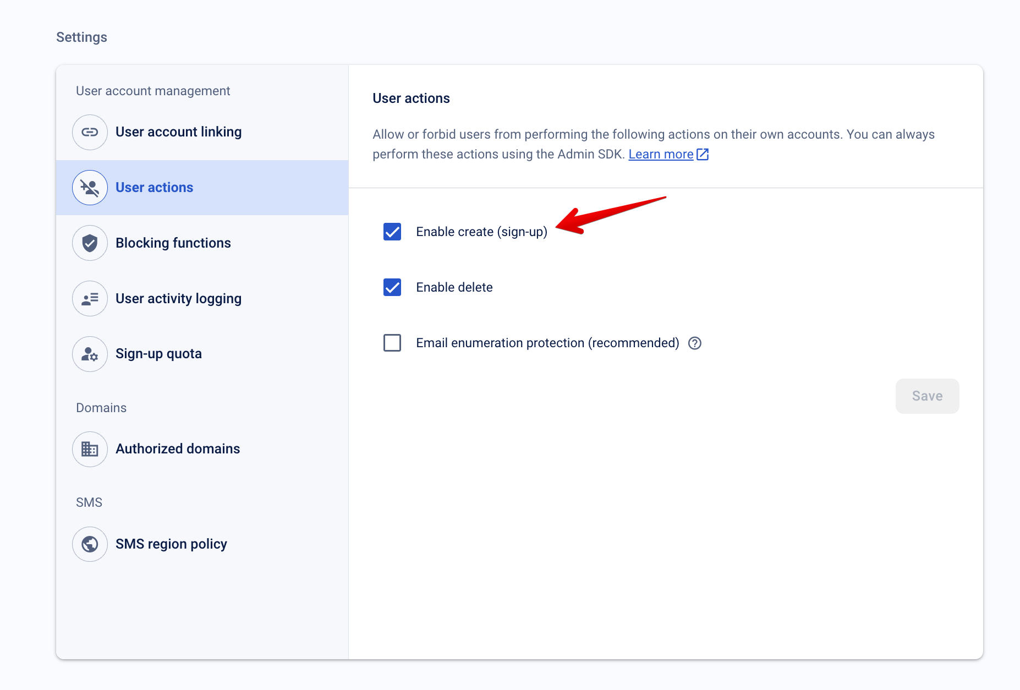Open the User actions sidebar entry
This screenshot has width=1020, height=690.
coord(154,187)
